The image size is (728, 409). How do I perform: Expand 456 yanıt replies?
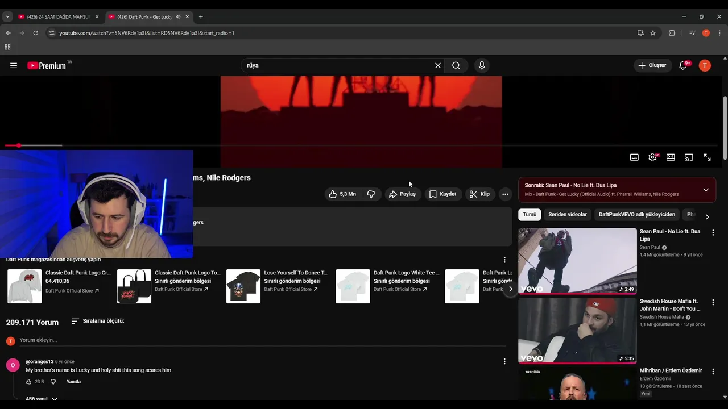coord(42,399)
